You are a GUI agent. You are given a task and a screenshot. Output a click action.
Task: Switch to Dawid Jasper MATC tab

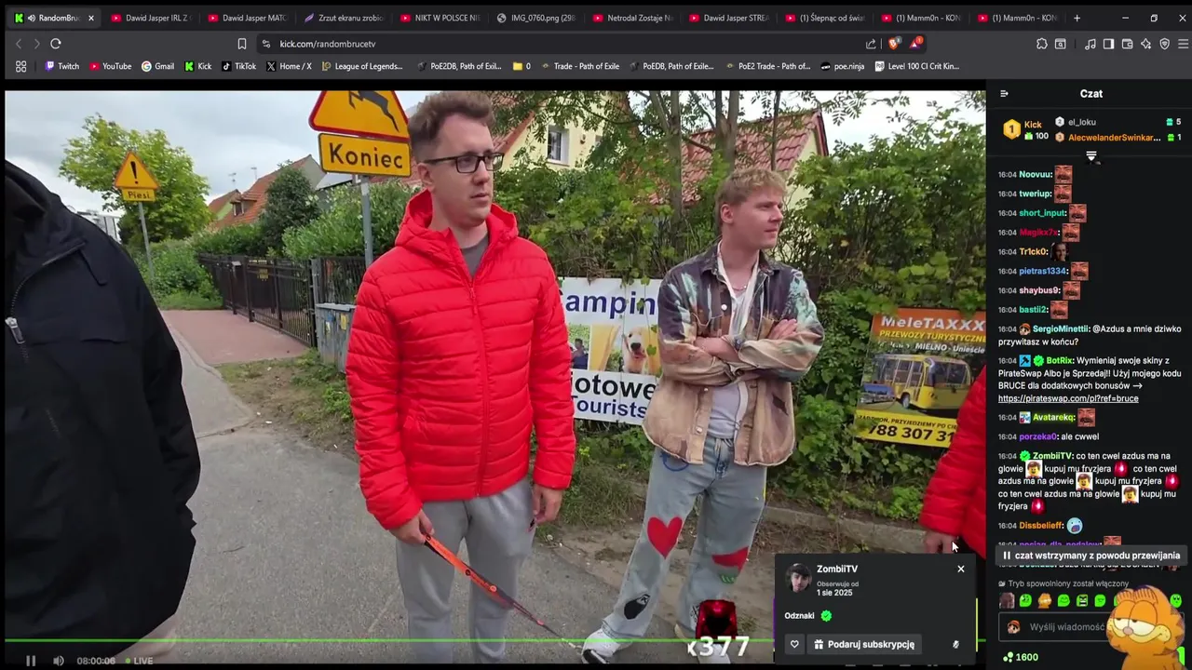pos(247,18)
